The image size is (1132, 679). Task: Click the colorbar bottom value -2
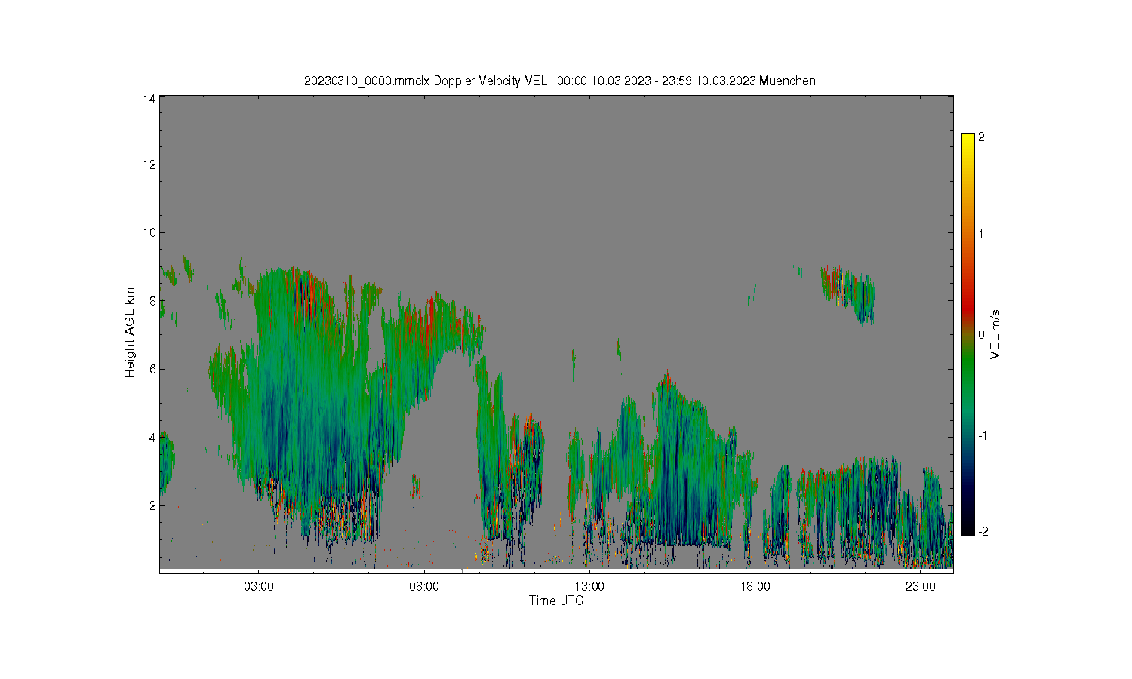pyautogui.click(x=983, y=532)
